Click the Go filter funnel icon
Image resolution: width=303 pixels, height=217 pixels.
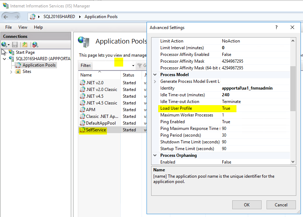tap(139, 65)
